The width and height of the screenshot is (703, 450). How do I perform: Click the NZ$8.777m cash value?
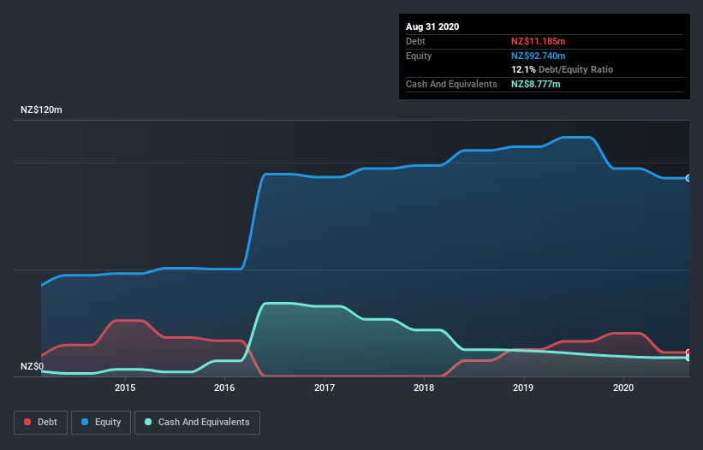tap(536, 84)
